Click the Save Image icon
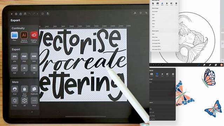Image resolution: width=224 pixels, height=126 pixels. 24,89
